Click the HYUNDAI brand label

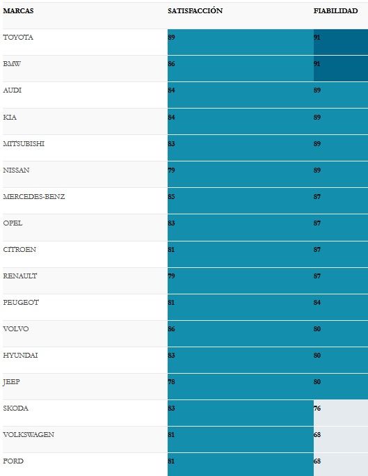[x=20, y=356]
